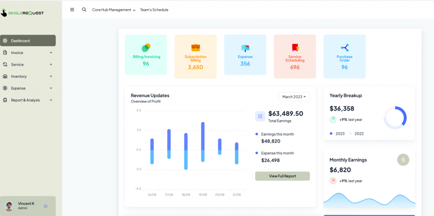Expand the Inventory submenu chevron

[x=51, y=76]
